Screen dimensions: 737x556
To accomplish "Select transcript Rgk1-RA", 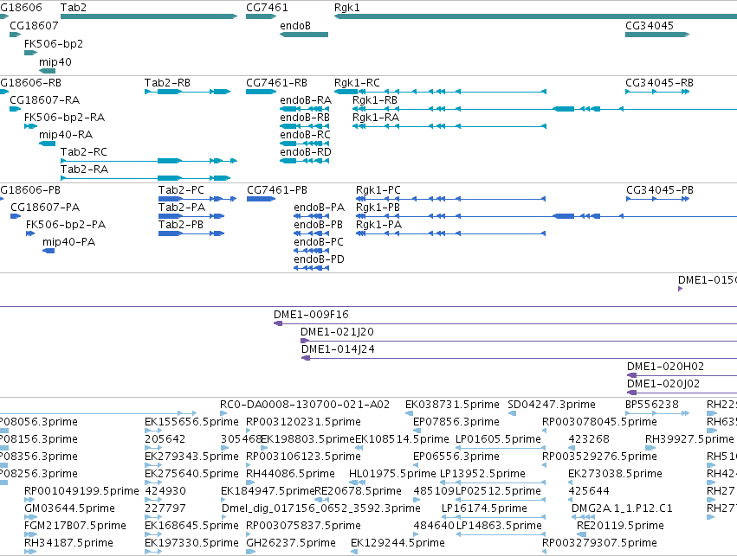I will pyautogui.click(x=376, y=118).
